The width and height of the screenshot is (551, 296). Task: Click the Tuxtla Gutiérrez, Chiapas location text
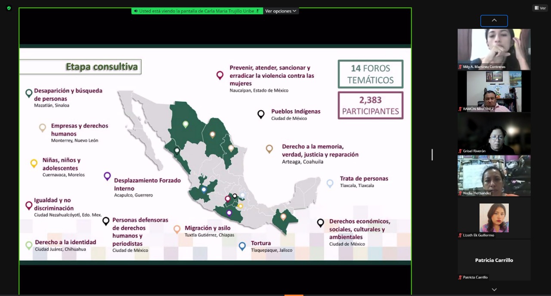tap(209, 235)
